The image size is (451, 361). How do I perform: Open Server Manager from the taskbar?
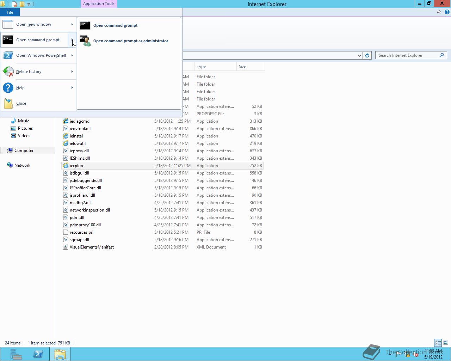click(x=16, y=354)
